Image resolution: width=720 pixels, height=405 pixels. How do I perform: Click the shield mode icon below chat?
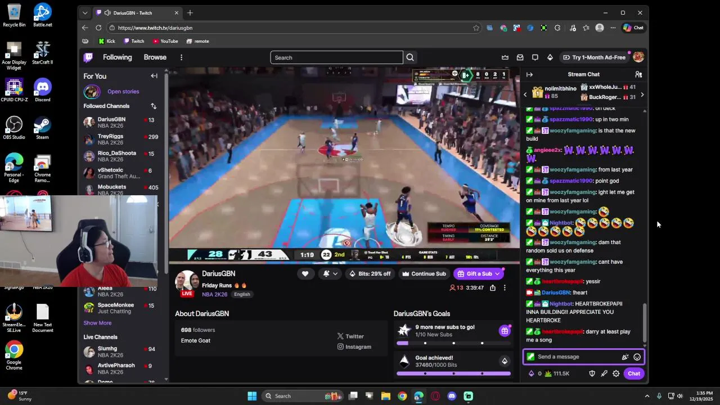tap(592, 373)
